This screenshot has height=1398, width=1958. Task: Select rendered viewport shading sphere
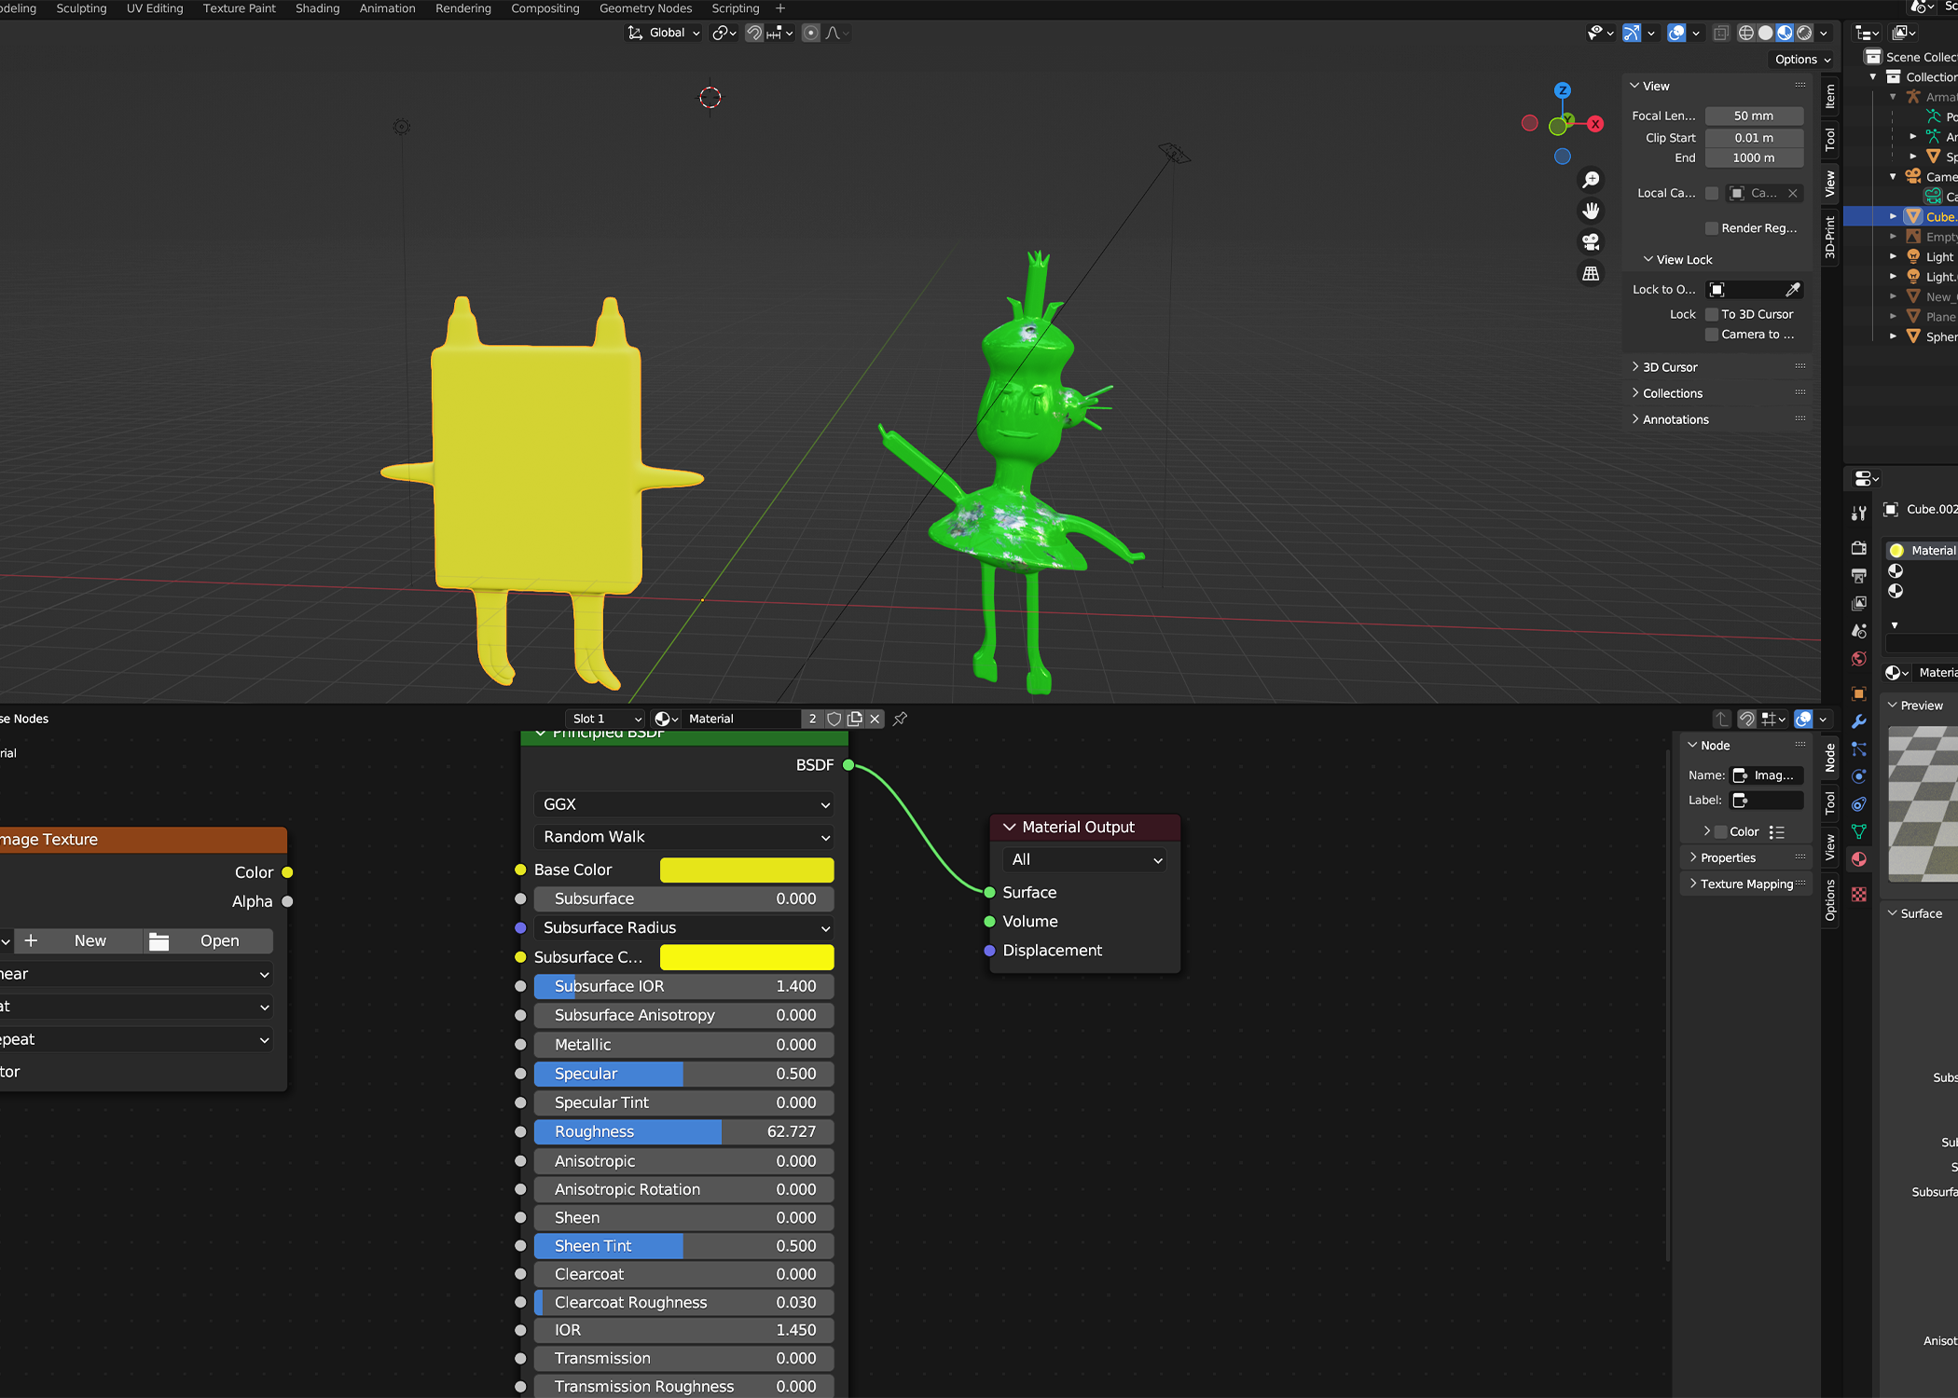(x=1804, y=33)
